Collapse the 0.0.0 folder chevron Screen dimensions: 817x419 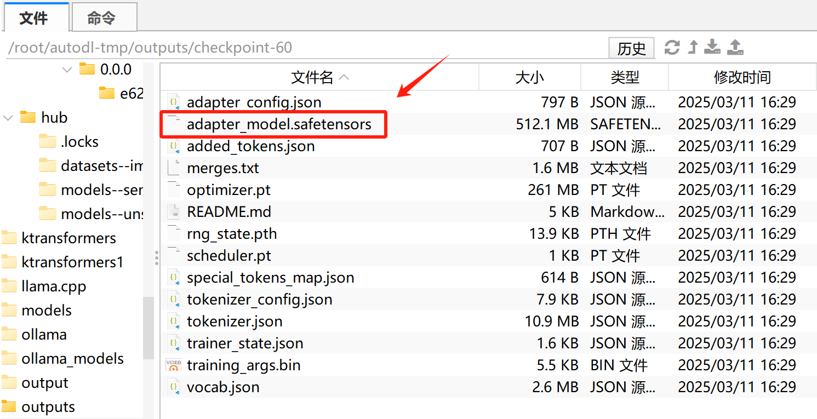67,70
